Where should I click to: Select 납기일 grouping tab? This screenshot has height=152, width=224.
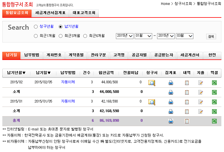(11, 55)
